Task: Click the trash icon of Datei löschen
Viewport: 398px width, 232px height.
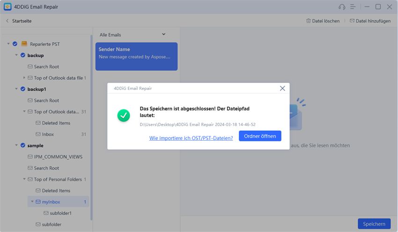Action: pos(308,21)
